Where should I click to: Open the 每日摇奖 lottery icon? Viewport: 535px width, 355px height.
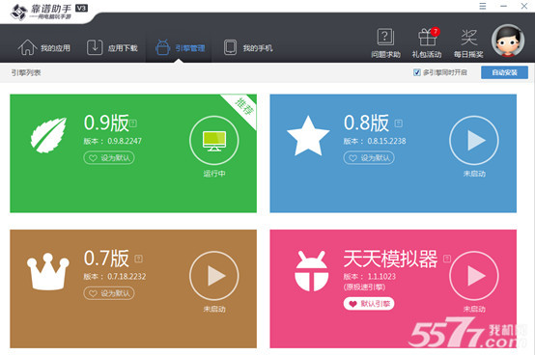(x=468, y=43)
